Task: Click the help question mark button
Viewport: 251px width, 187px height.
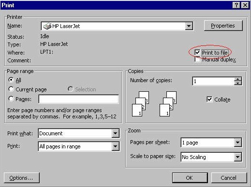Action: pos(236,5)
